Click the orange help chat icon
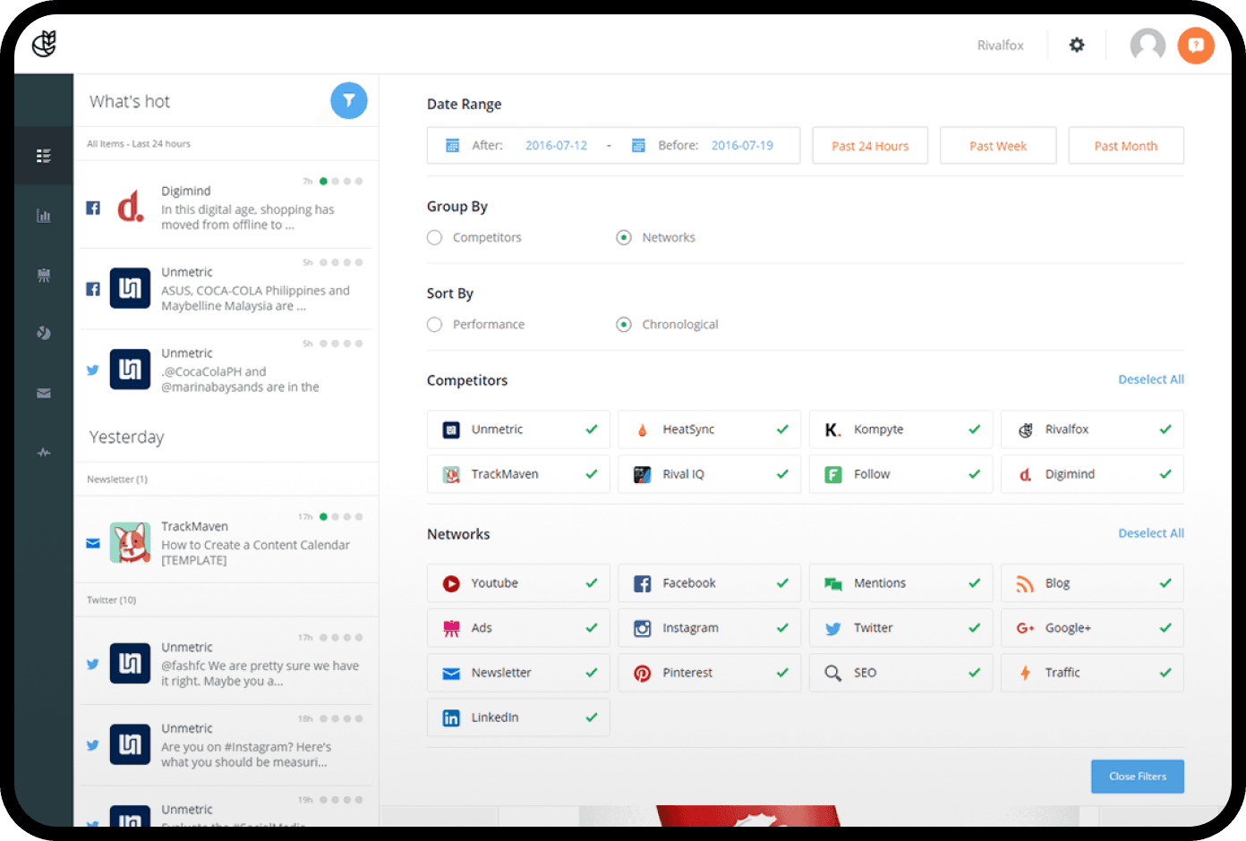This screenshot has height=841, width=1246. point(1196,45)
